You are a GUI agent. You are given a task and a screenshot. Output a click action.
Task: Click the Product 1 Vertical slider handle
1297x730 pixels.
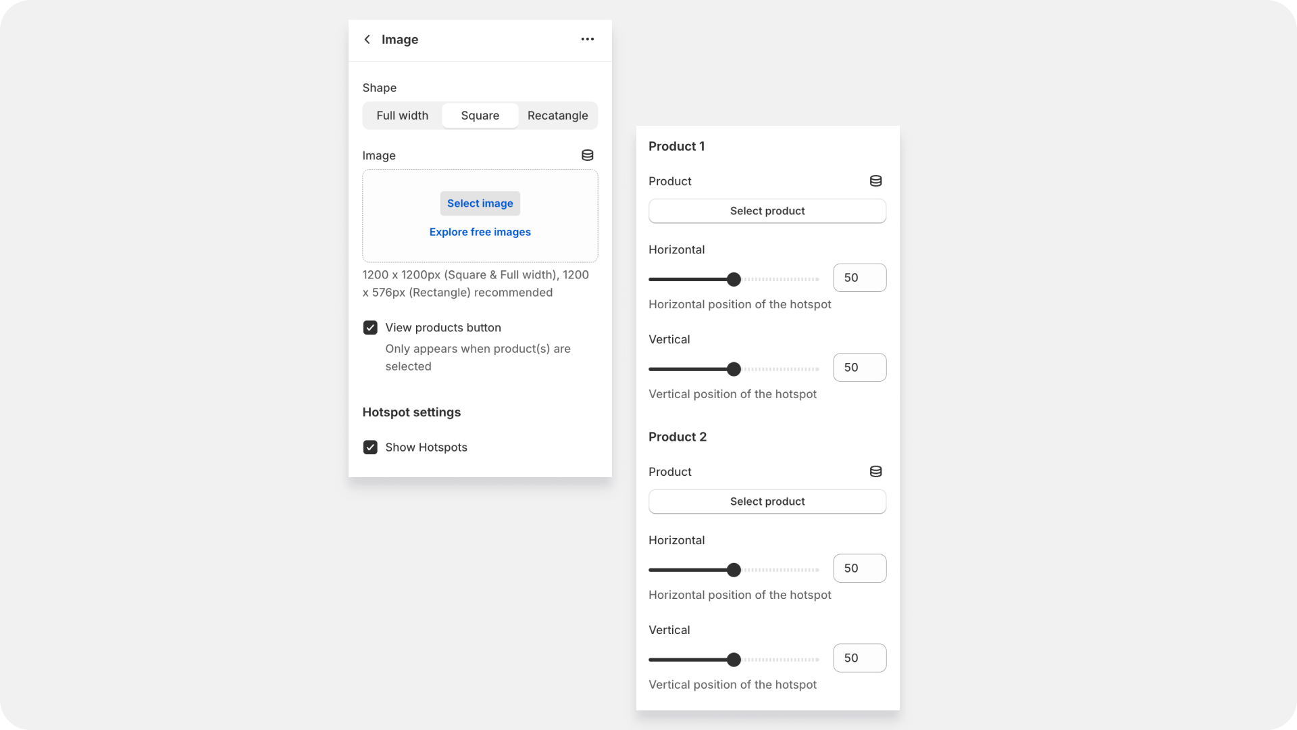coord(734,369)
